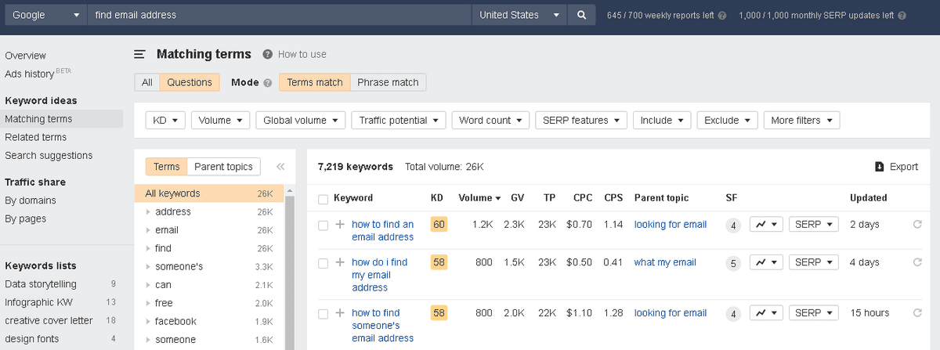Click SF badge 4 in the first keyword row
This screenshot has width=940, height=350.
click(x=733, y=226)
